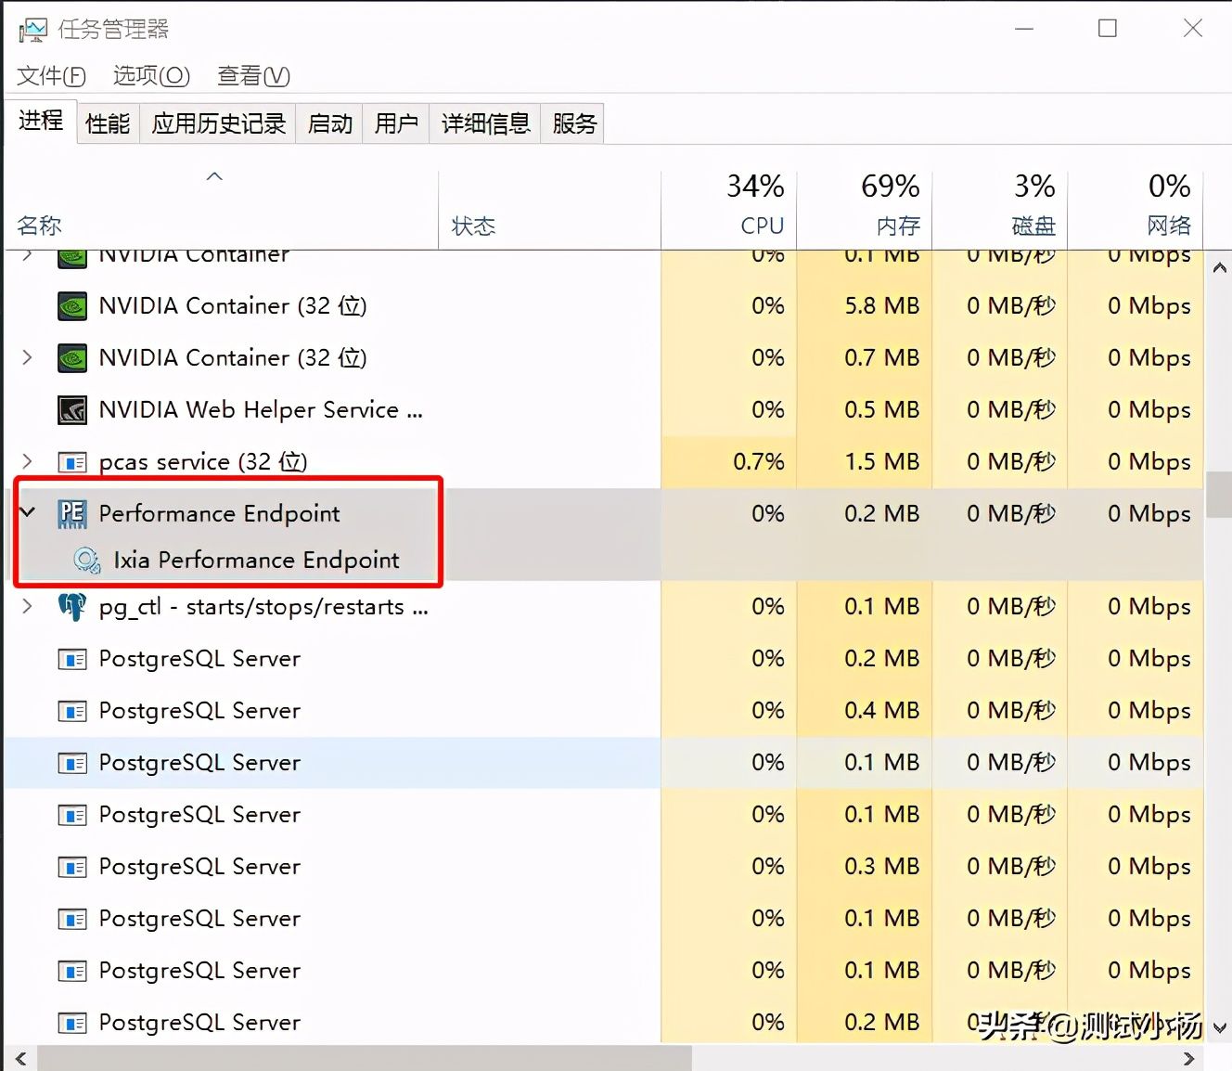Viewport: 1232px width, 1071px height.
Task: Switch to the 性能 tab
Action: 108,123
